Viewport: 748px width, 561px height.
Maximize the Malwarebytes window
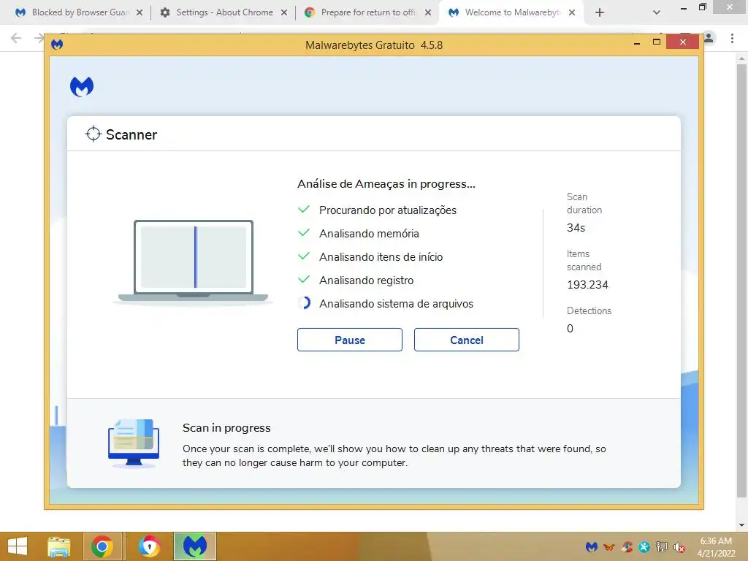click(x=657, y=42)
